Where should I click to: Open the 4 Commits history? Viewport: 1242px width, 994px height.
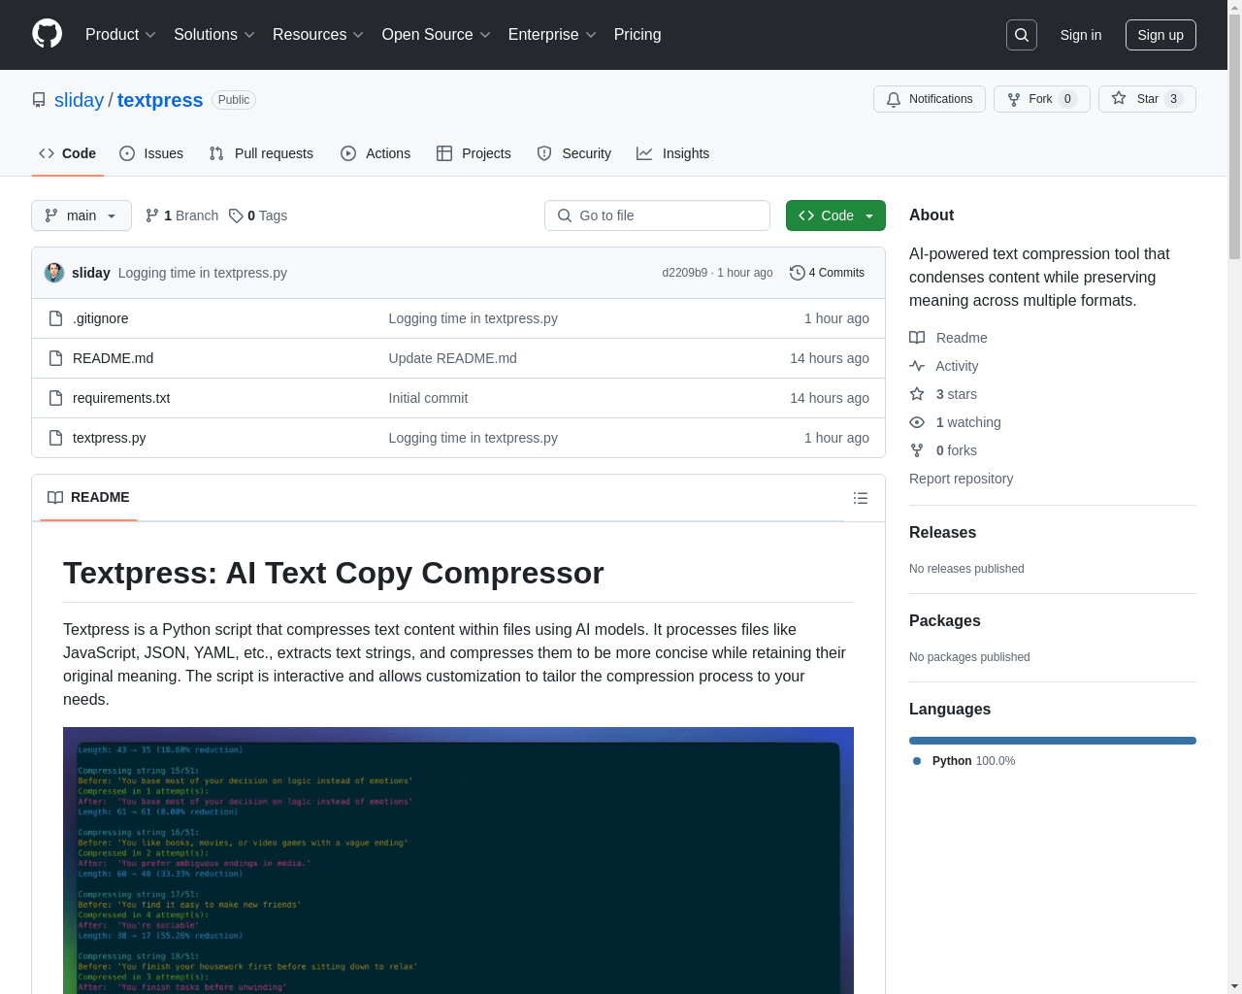(827, 273)
